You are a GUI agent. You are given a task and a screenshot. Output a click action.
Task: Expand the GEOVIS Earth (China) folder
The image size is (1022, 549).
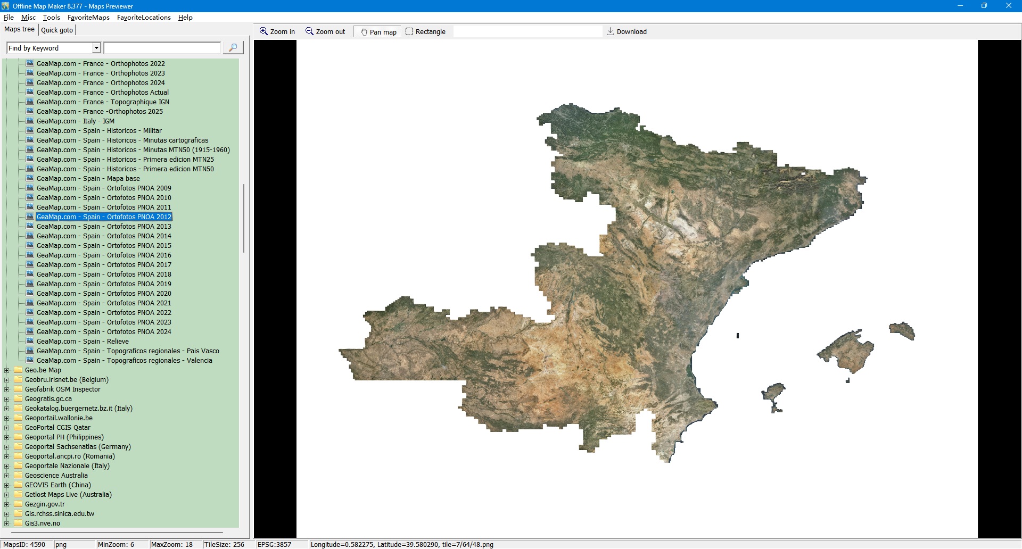7,485
